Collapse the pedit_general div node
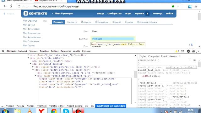The image size is (201, 113). pos(31,64)
